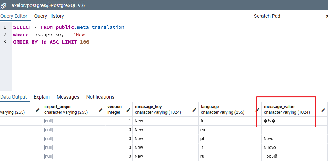Open the Explain tab
The image size is (328, 161).
tap(42, 97)
